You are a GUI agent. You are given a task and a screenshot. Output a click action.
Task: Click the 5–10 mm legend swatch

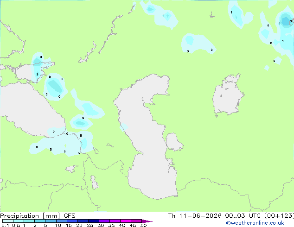pyautogui.click(x=51, y=221)
